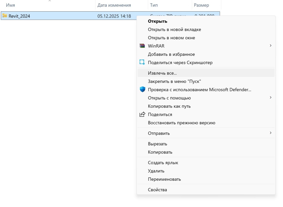Select Копировать in the context menu
This screenshot has width=283, height=207.
click(206, 152)
